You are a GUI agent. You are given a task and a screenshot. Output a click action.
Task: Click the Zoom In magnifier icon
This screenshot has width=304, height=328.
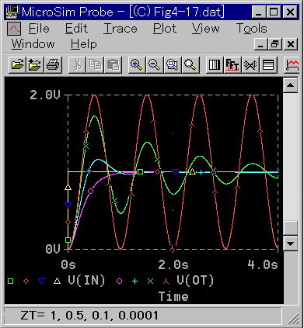(137, 64)
